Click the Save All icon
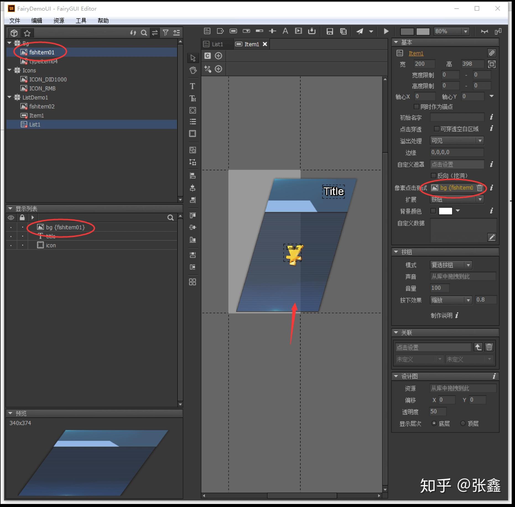This screenshot has width=515, height=507. coord(343,31)
